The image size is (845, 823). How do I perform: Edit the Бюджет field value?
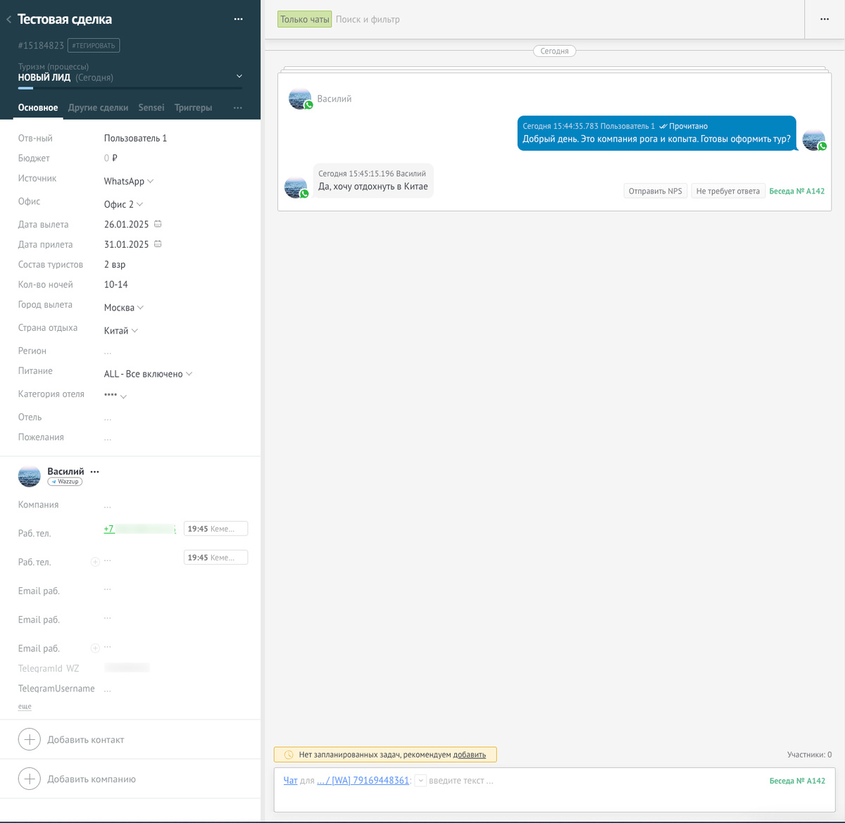click(111, 158)
